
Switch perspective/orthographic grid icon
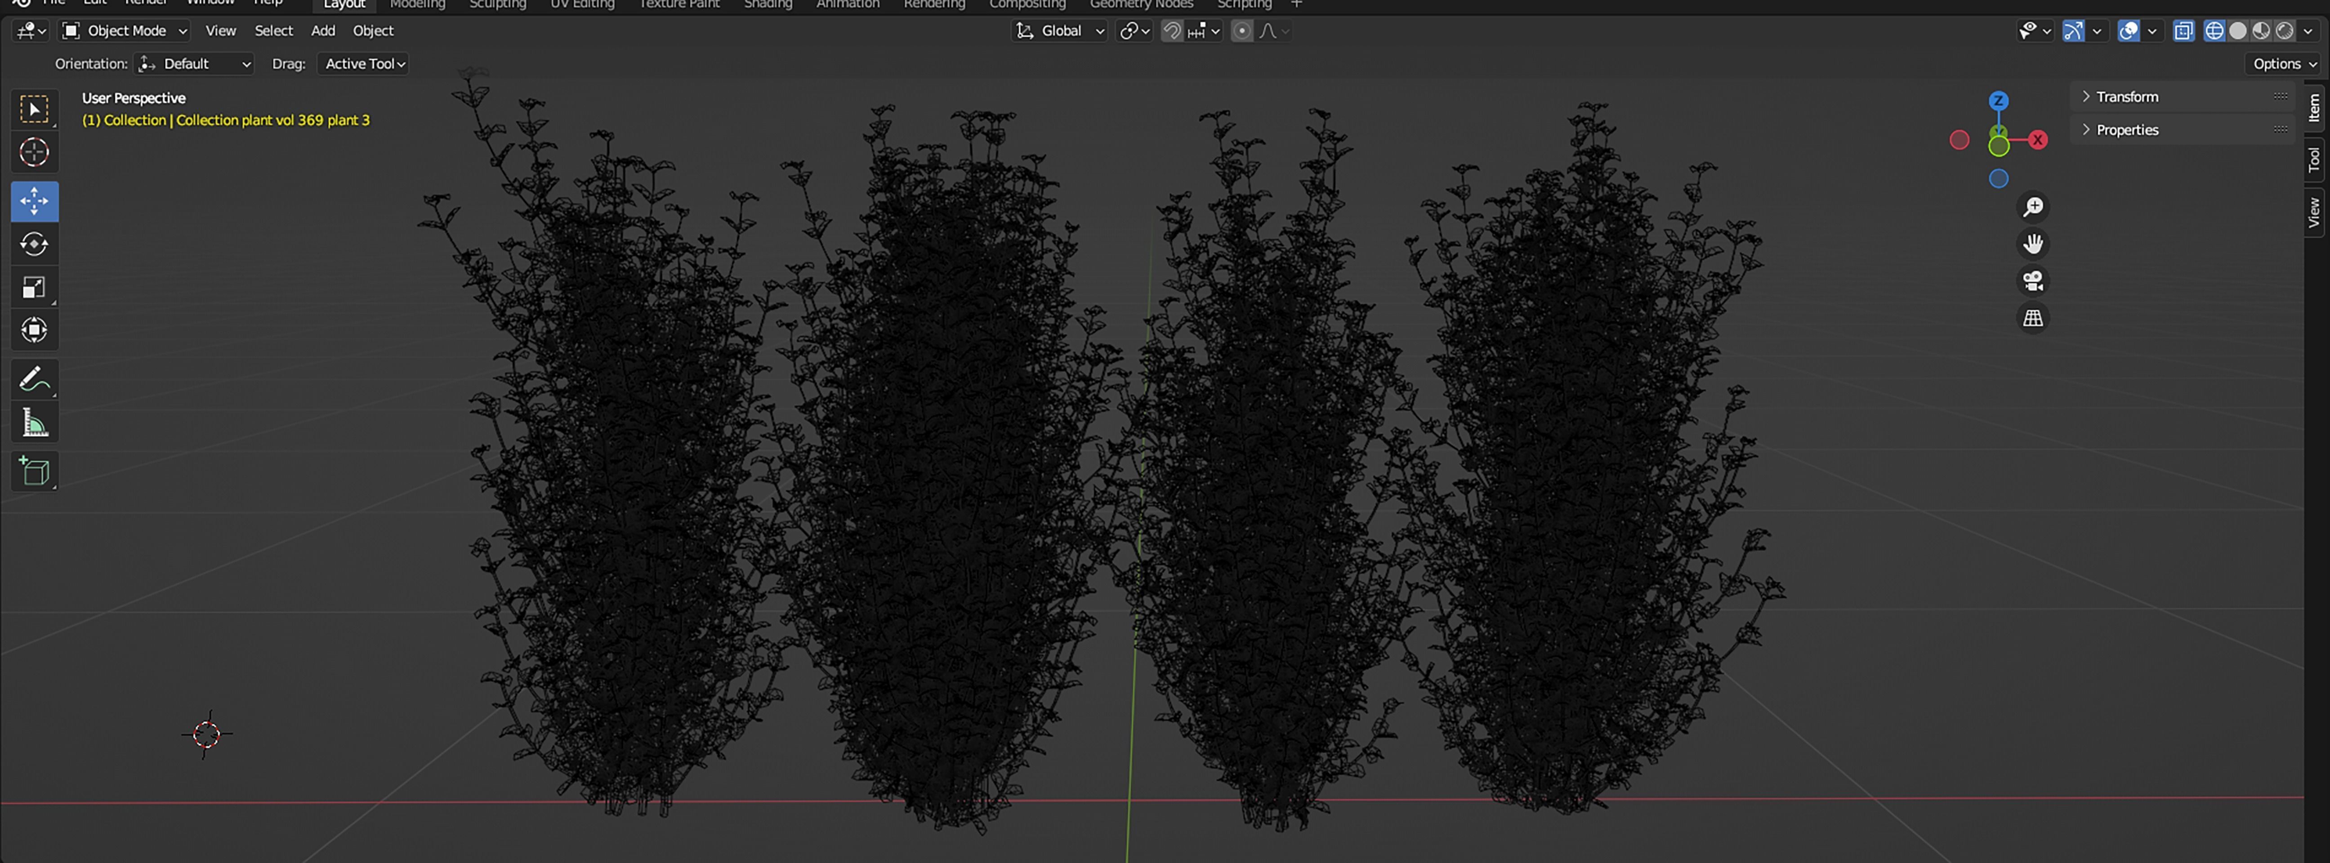coord(2032,318)
